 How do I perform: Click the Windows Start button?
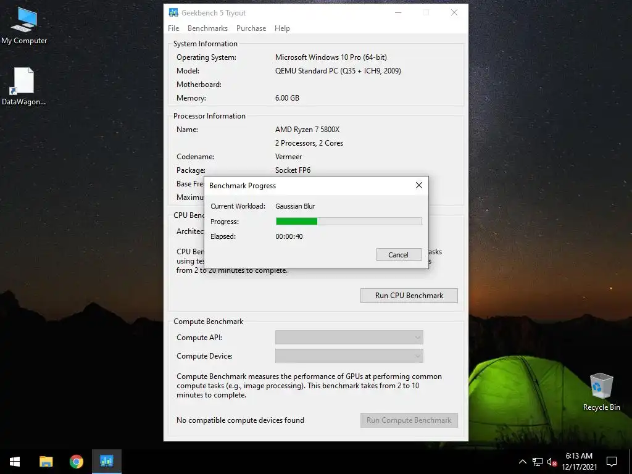pos(15,462)
